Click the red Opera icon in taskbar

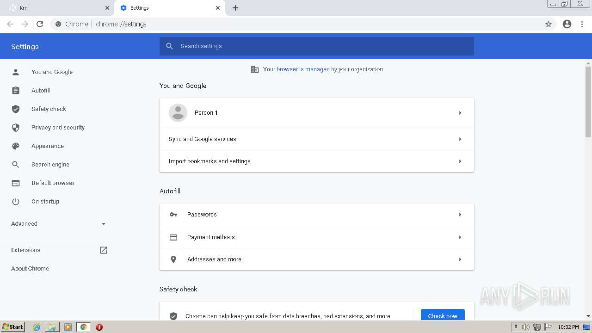pyautogui.click(x=99, y=327)
